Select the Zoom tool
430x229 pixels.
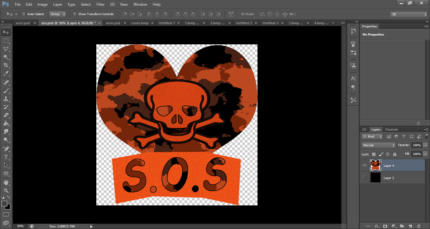(6, 191)
